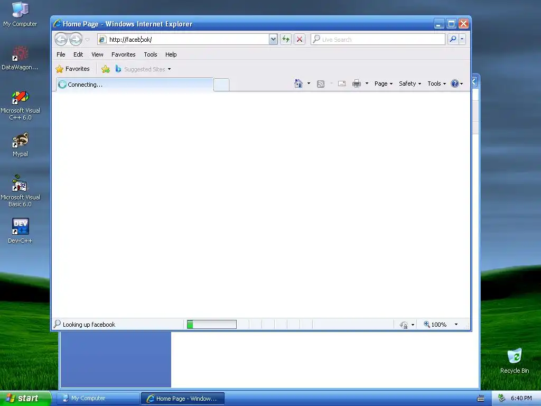Click the Help question mark icon
Screen dimensions: 541x406
pyautogui.click(x=455, y=84)
